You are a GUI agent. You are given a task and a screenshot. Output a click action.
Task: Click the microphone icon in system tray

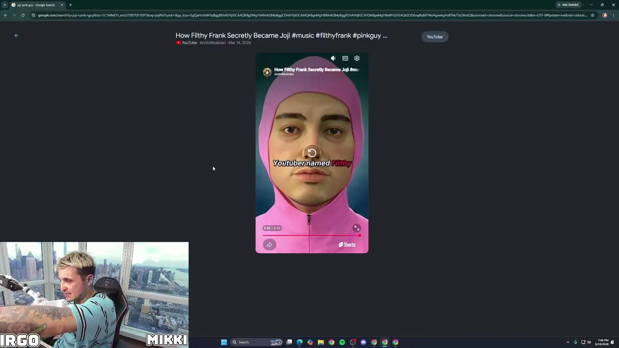pyautogui.click(x=575, y=342)
